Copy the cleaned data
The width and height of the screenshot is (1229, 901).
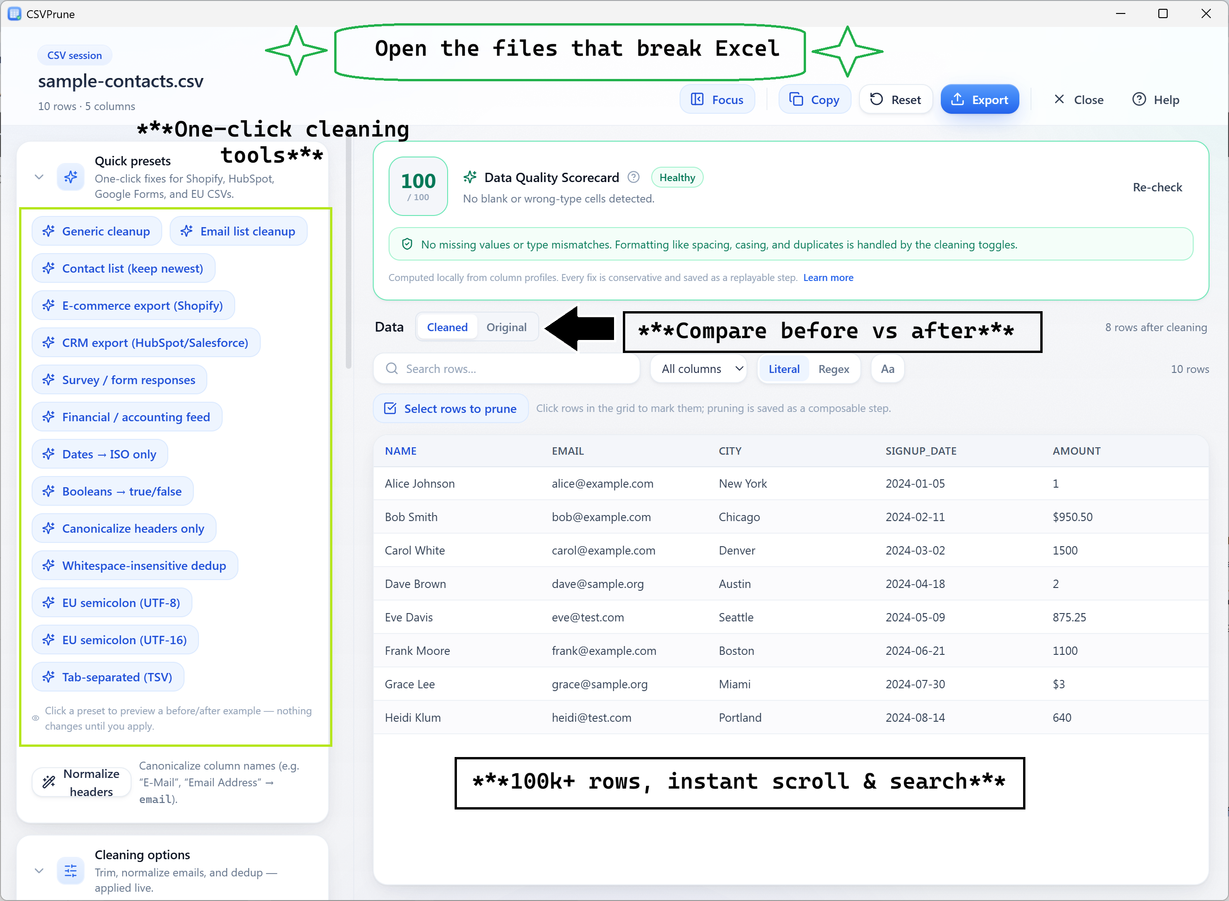814,99
